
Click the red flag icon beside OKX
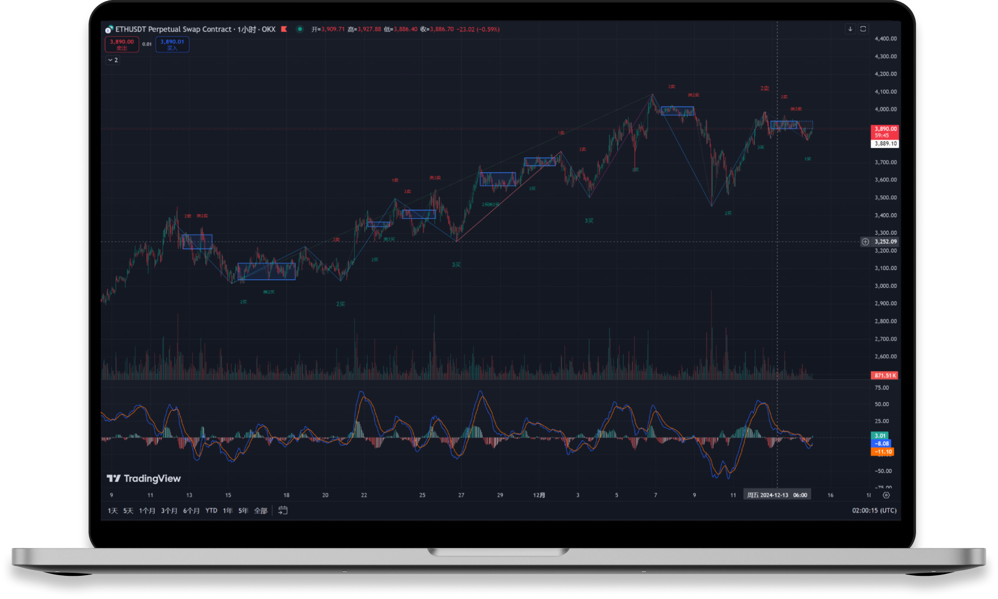[x=284, y=29]
